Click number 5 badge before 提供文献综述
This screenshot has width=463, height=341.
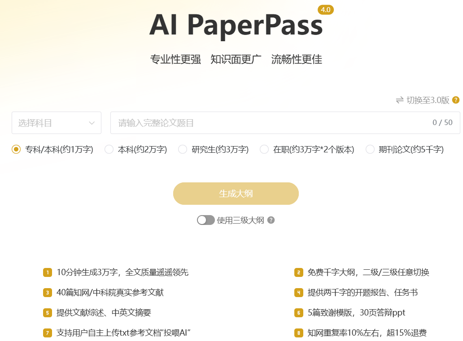[47, 312]
